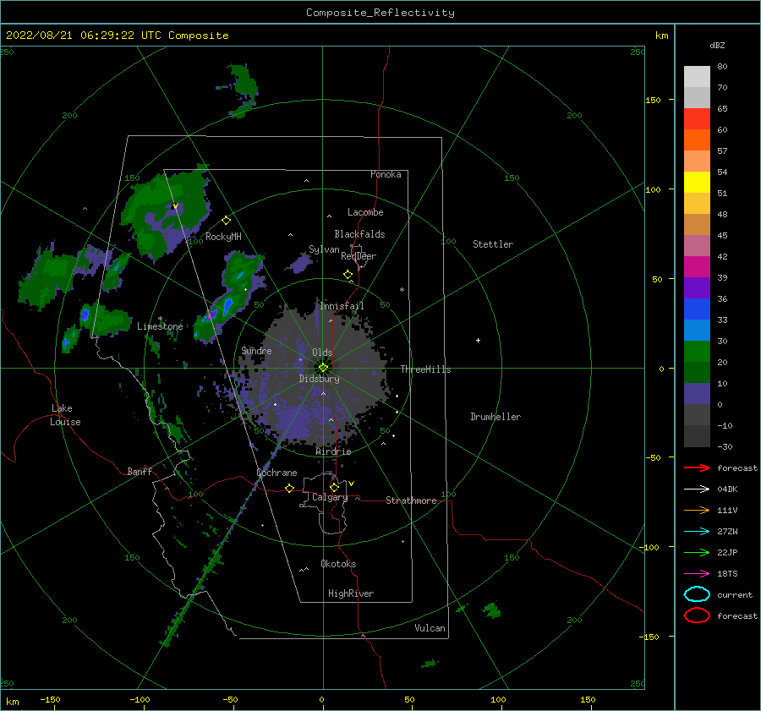
Task: Click the Airdrie city label
Action: tap(333, 451)
